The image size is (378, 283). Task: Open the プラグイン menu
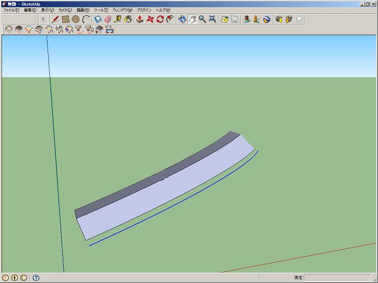pos(144,10)
